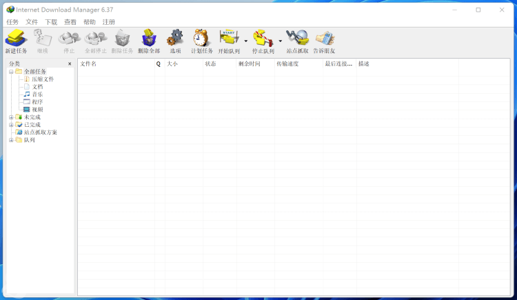Open the 任务 menu
Viewport: 517px width, 300px height.
[x=12, y=22]
